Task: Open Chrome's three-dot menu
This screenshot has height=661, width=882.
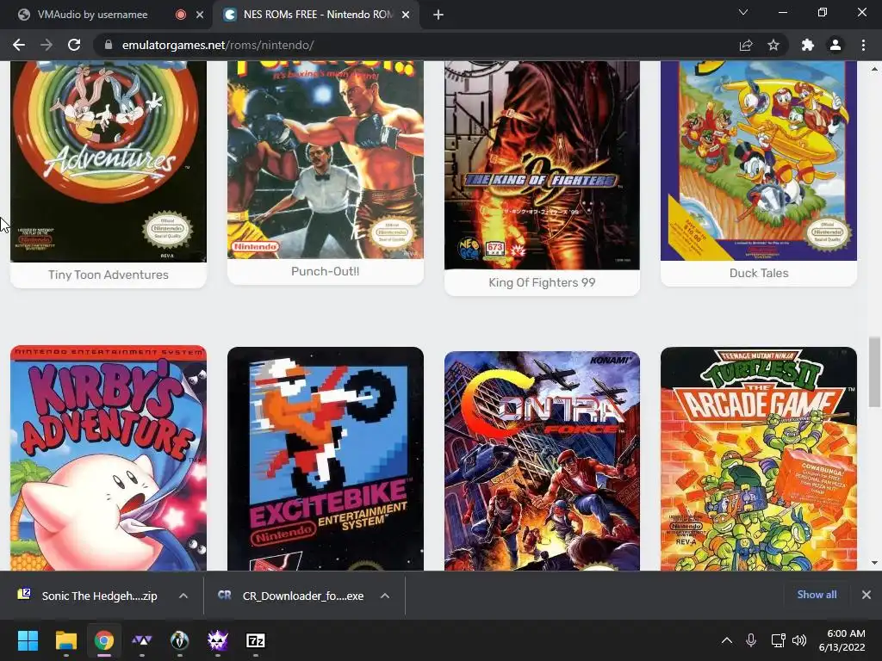Action: click(x=863, y=45)
